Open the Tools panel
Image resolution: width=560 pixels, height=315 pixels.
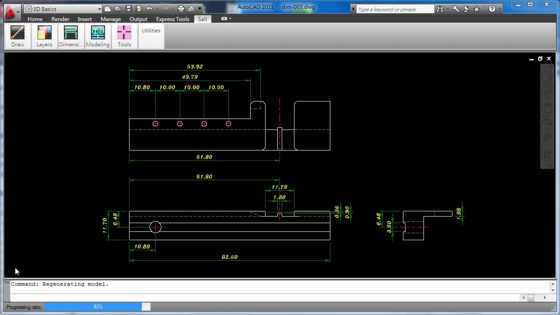coord(124,36)
